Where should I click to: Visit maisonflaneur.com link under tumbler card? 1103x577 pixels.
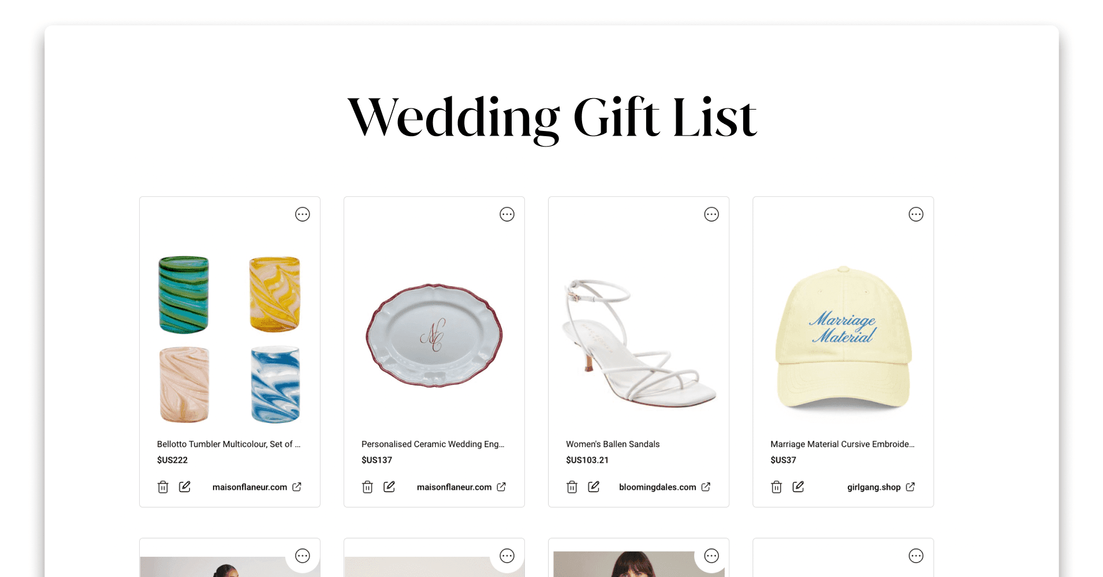pos(257,487)
